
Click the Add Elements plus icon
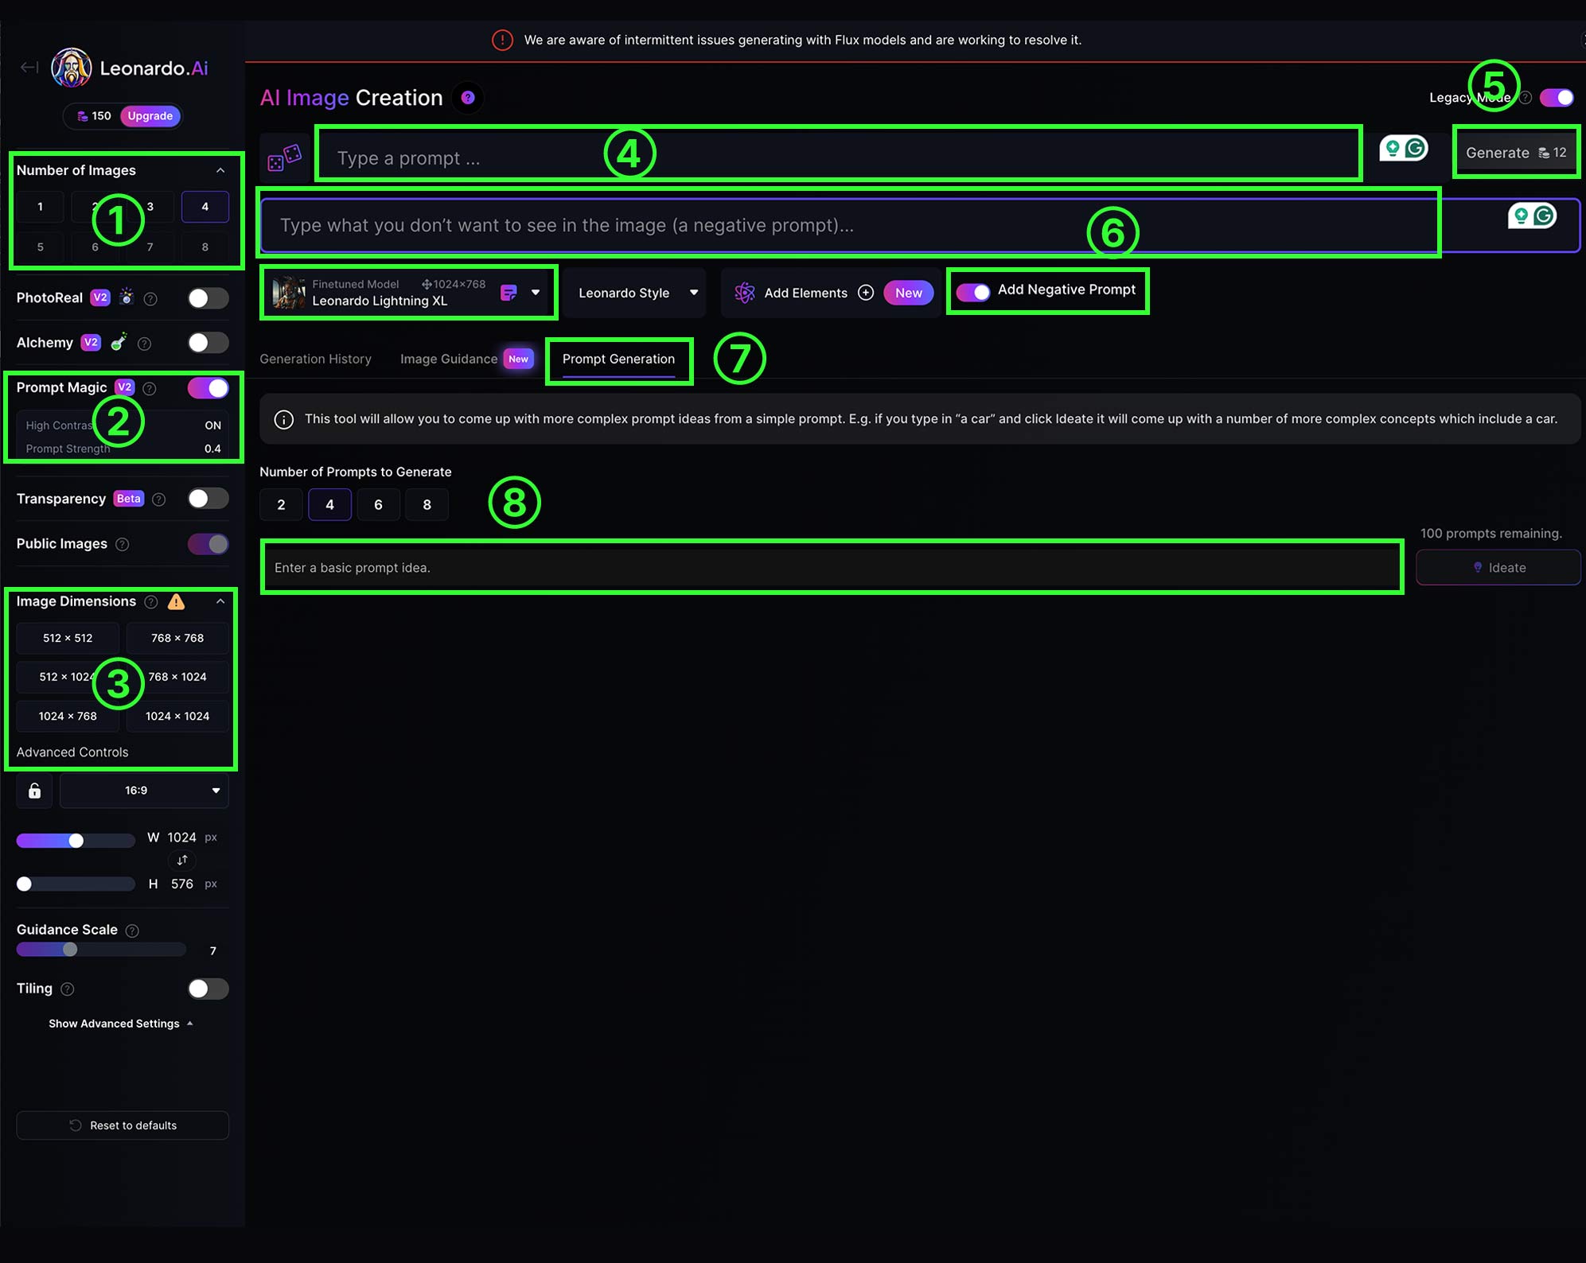[866, 293]
